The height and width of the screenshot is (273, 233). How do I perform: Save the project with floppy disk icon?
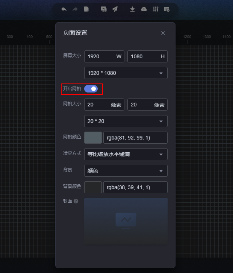[86, 9]
